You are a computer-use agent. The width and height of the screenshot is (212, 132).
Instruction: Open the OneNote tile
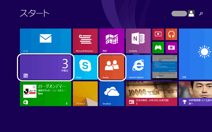[138, 41]
